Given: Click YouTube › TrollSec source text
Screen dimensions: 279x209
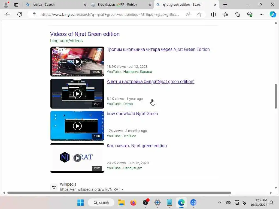Looking at the screenshot, I should click(x=121, y=136).
